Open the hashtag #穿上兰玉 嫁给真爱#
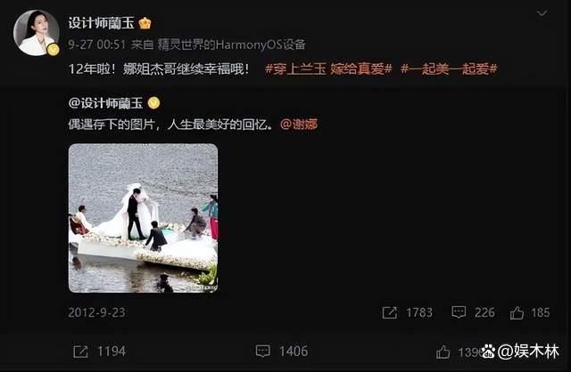Viewport: 571px width, 372px height. [x=328, y=69]
